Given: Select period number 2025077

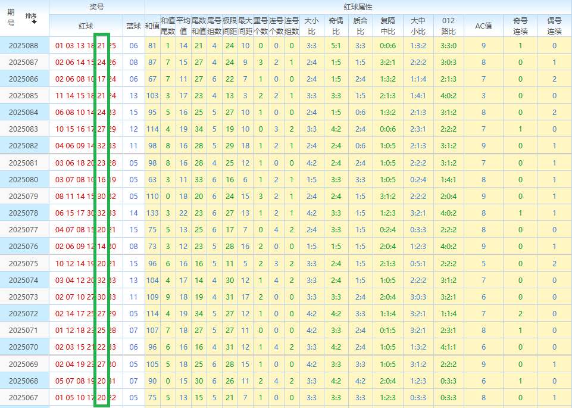Looking at the screenshot, I should point(23,229).
